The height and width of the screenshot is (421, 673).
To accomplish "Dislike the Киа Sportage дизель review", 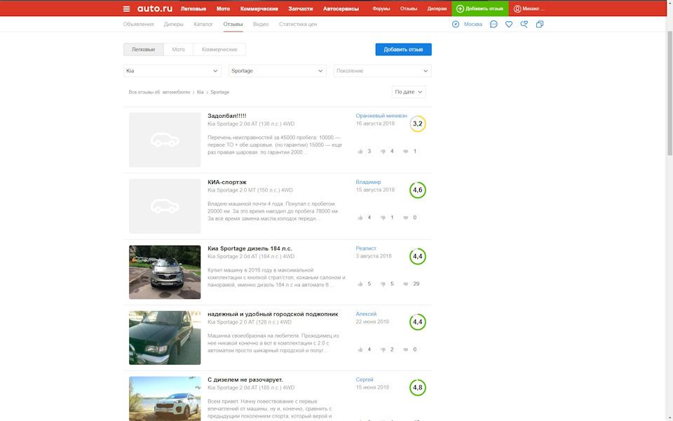I will [383, 283].
